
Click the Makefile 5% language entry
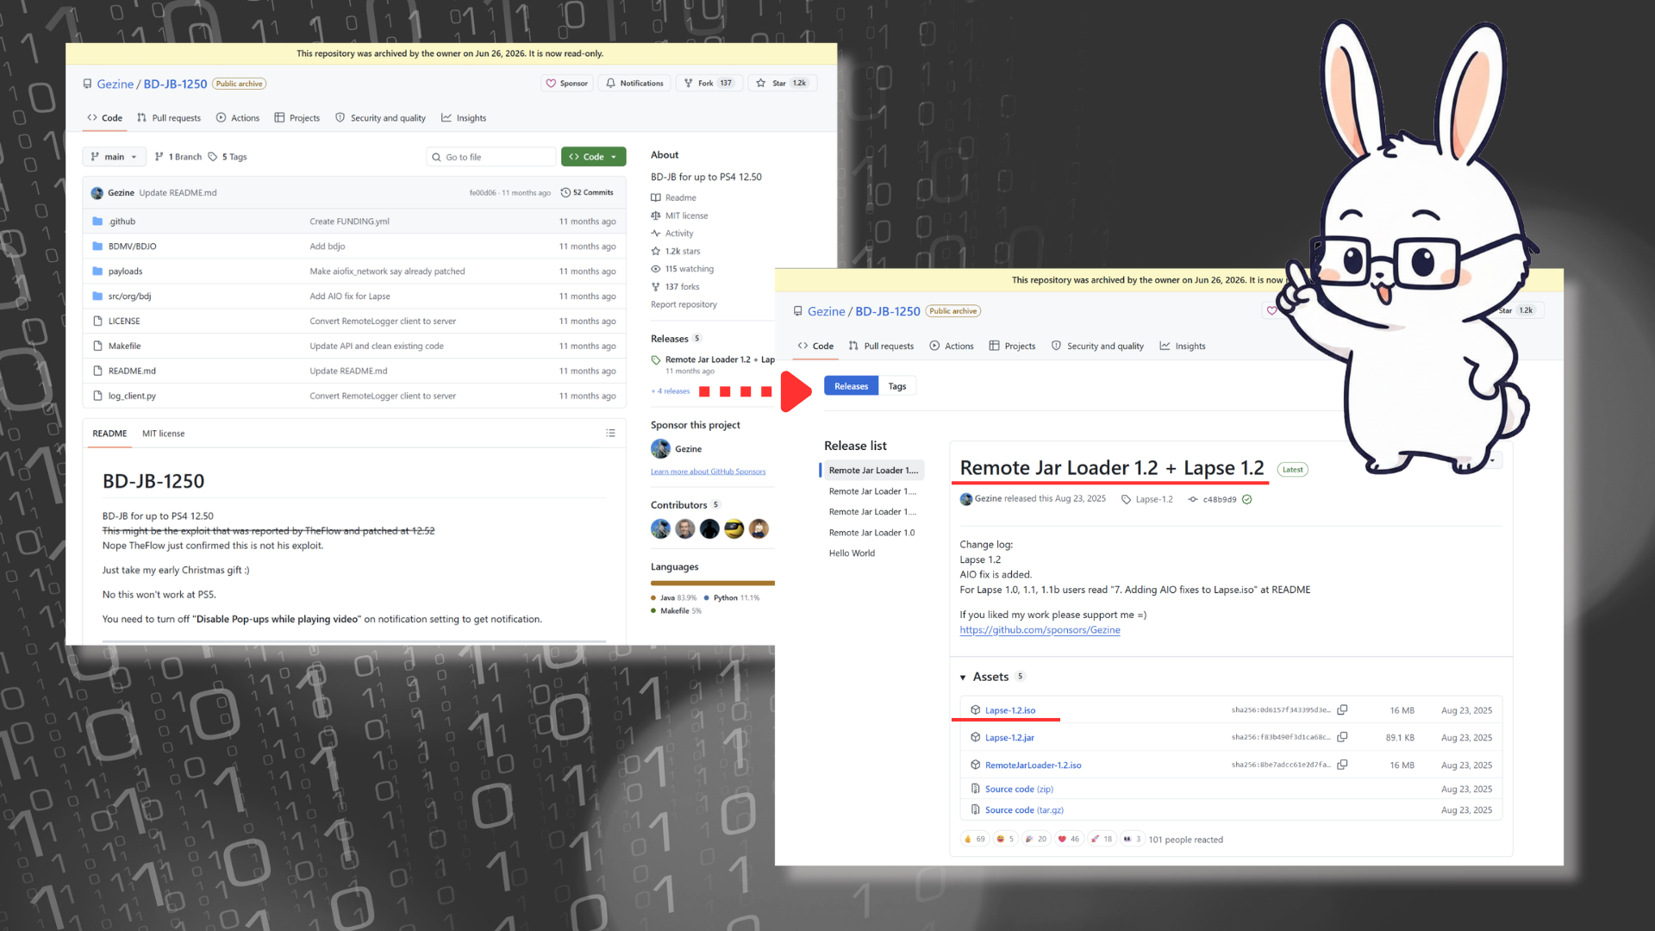pyautogui.click(x=677, y=611)
